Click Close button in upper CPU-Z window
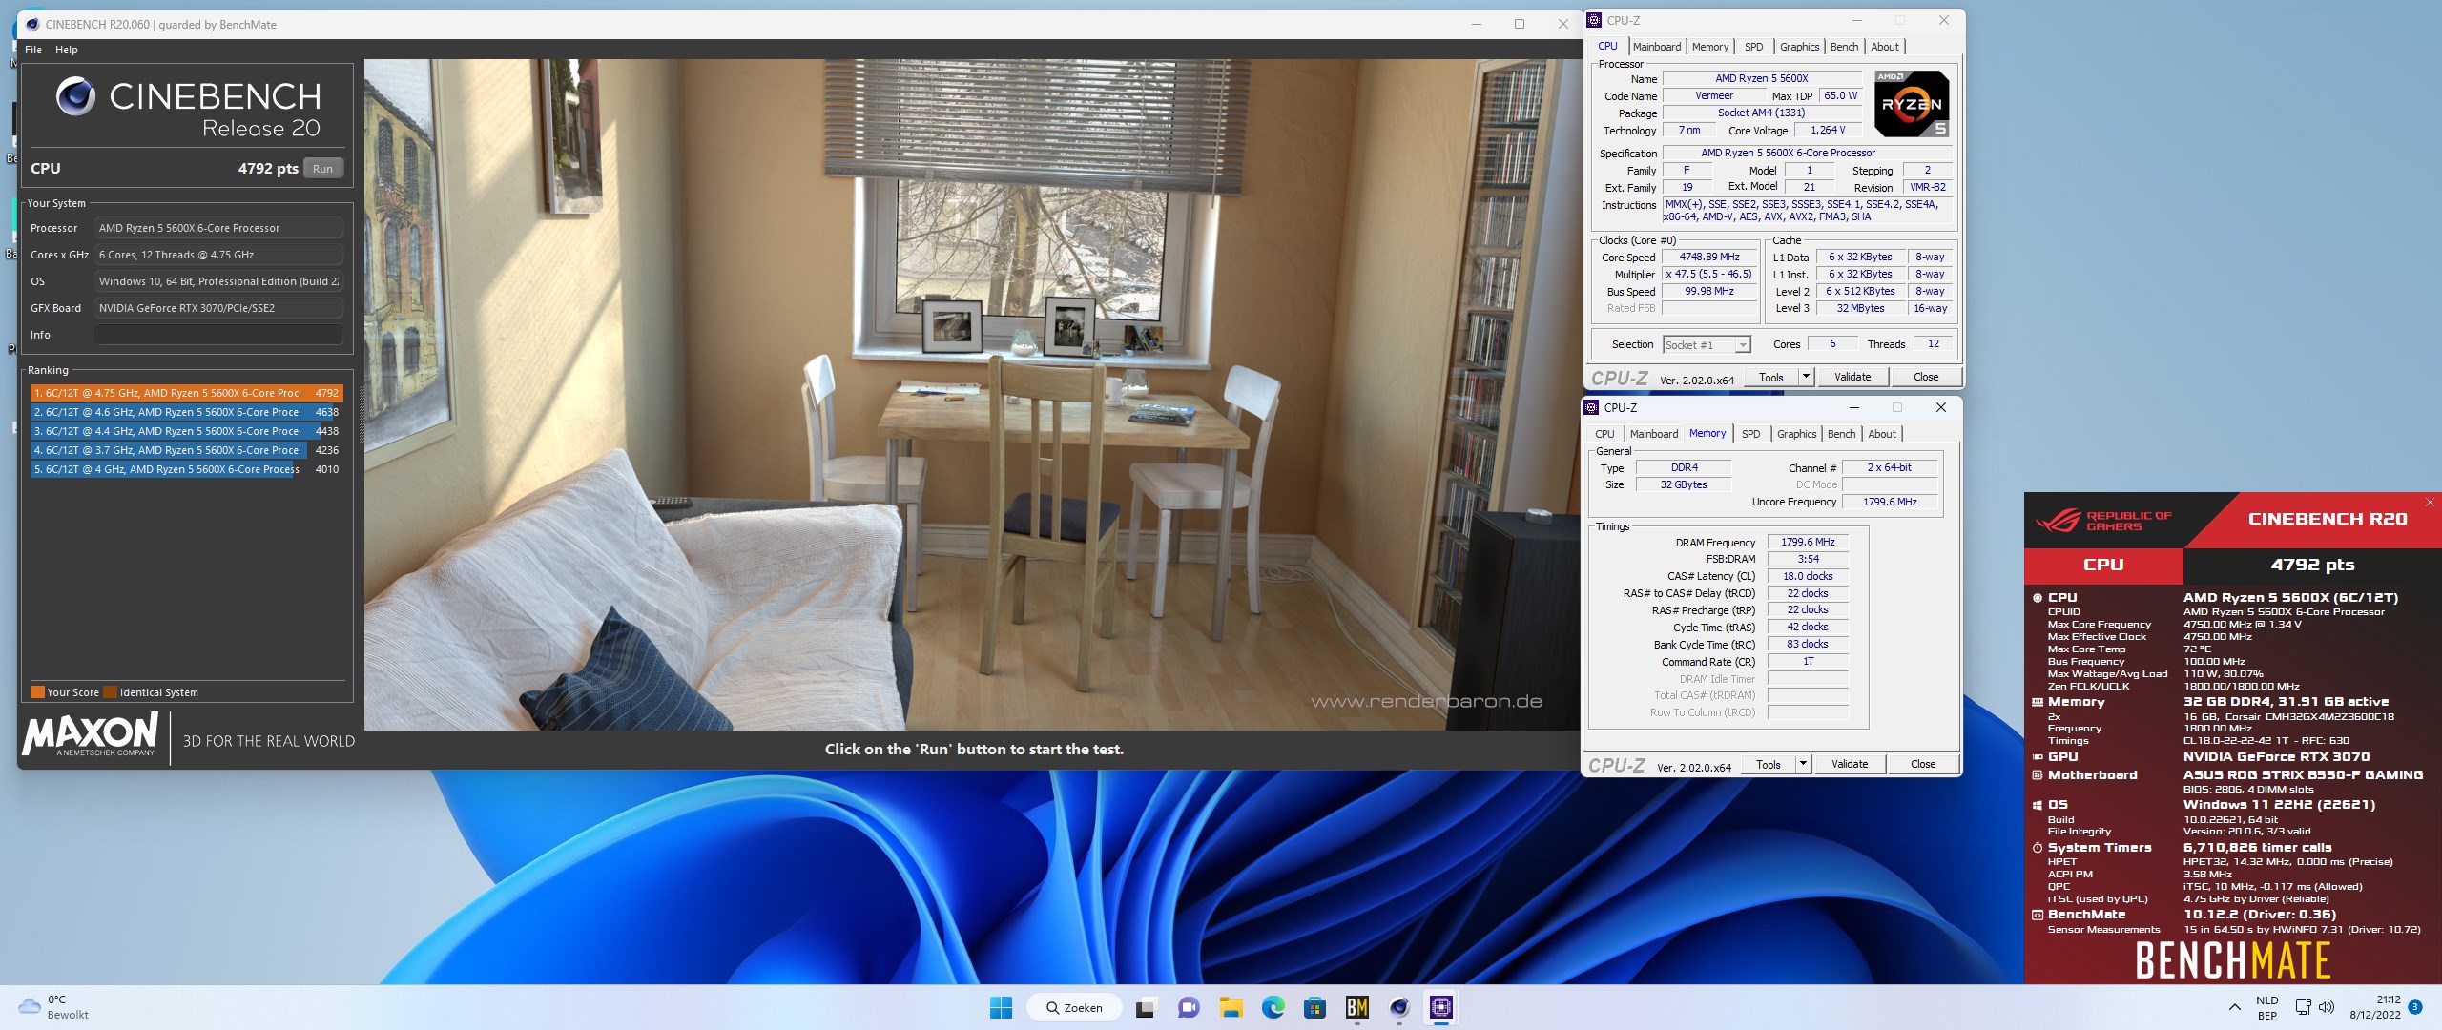 1926,377
